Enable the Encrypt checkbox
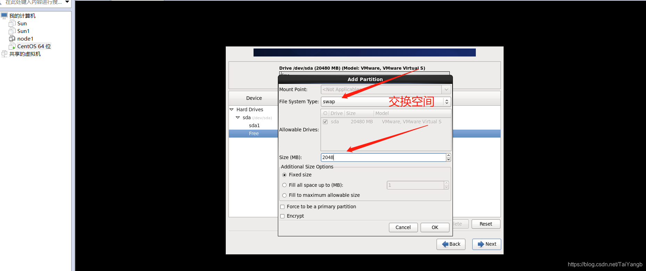 click(282, 216)
